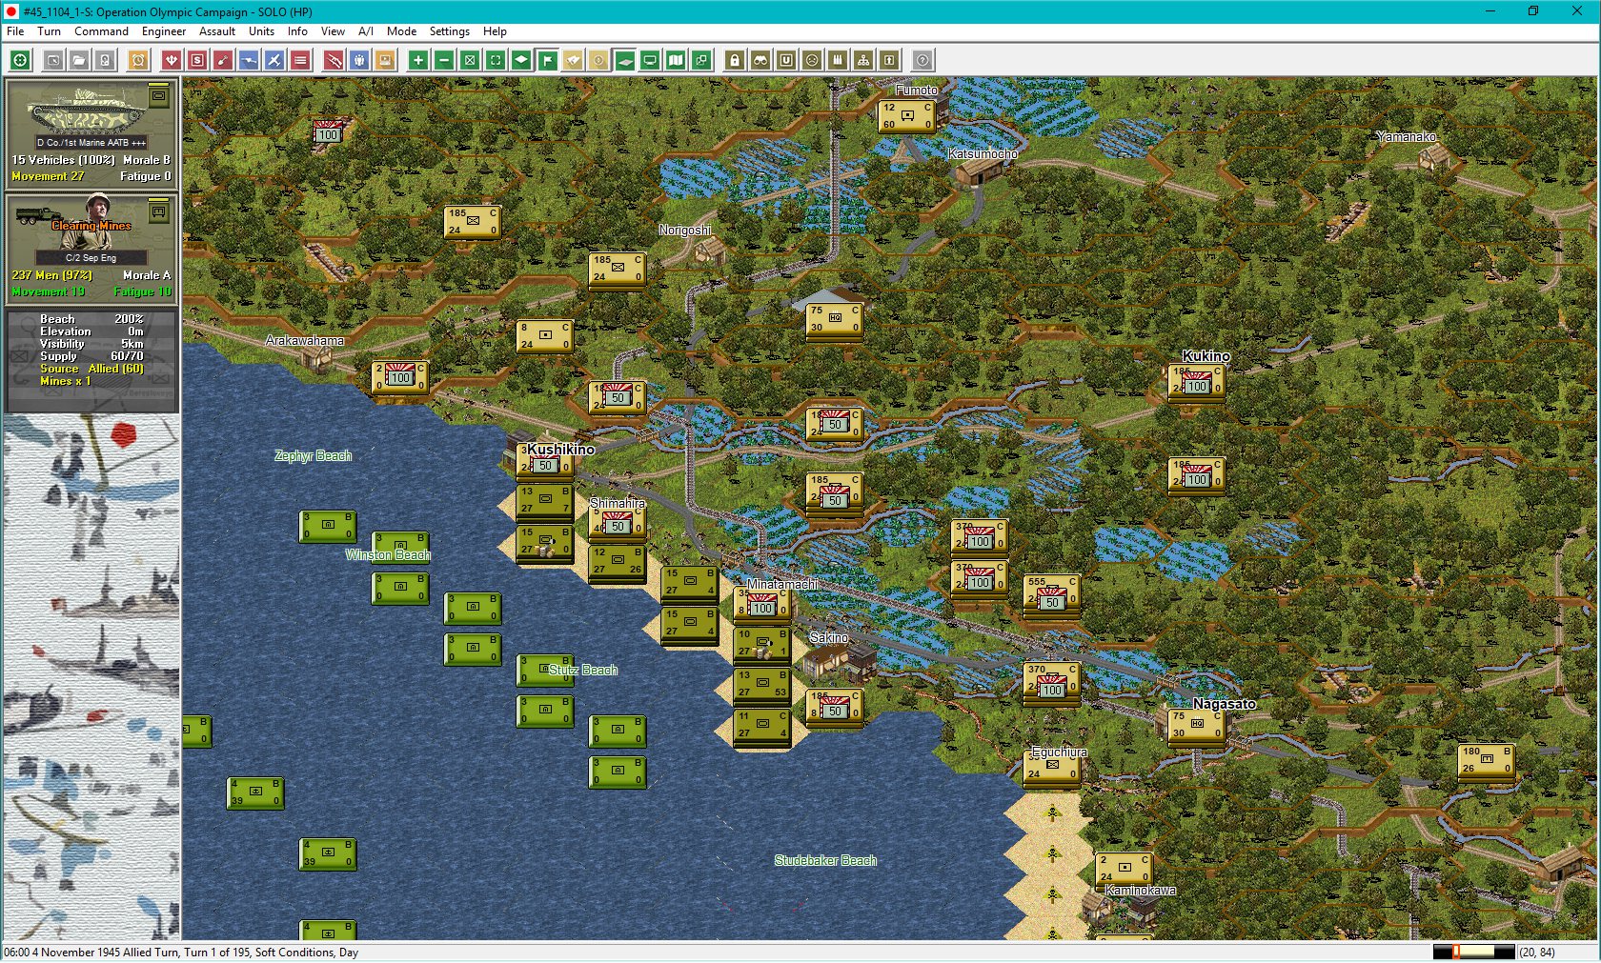The height and width of the screenshot is (963, 1601).
Task: Click the green diamond hex icon
Action: pyautogui.click(x=521, y=60)
